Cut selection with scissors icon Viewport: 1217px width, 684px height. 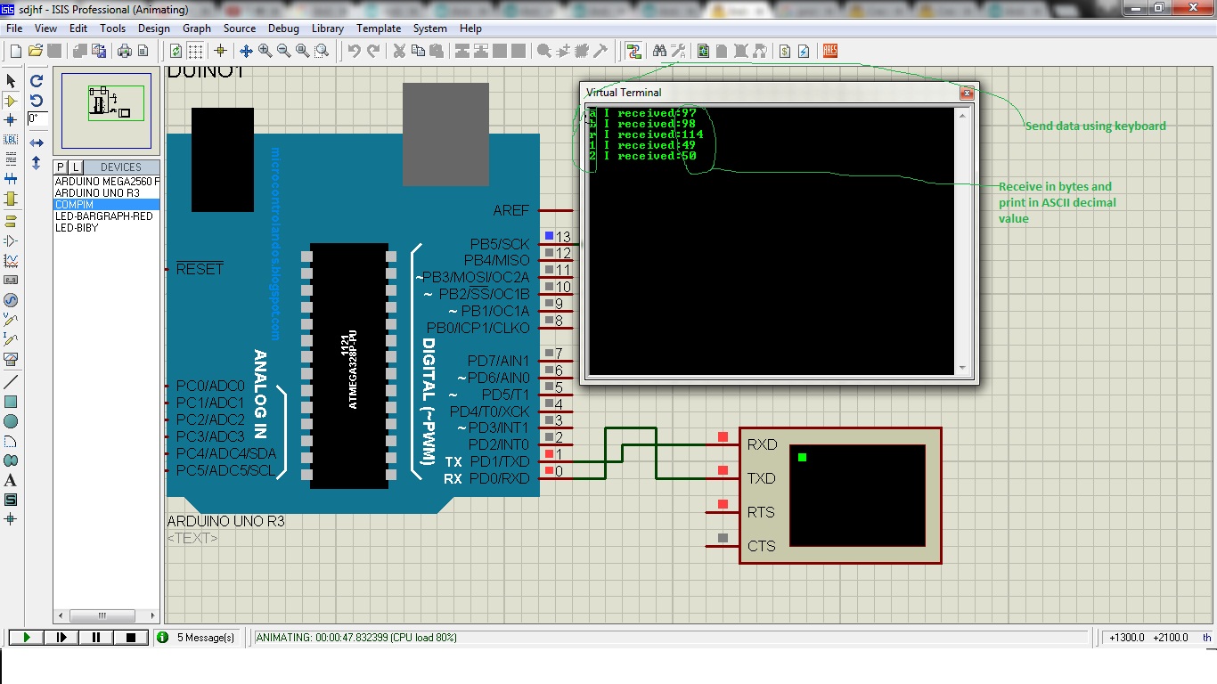[x=399, y=51]
